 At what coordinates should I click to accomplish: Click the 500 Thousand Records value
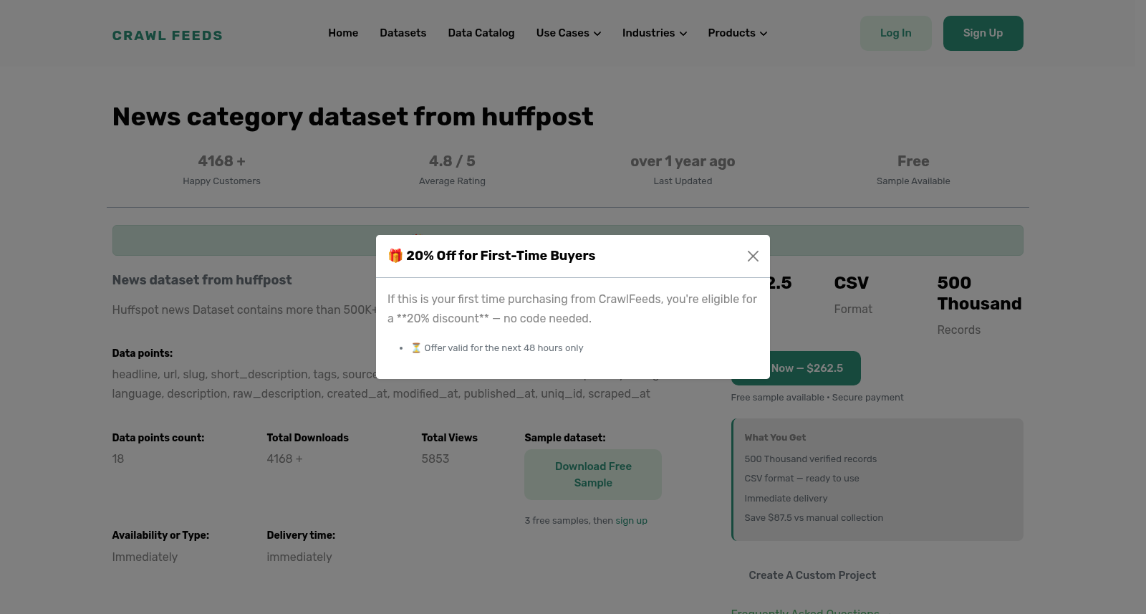[x=979, y=293]
